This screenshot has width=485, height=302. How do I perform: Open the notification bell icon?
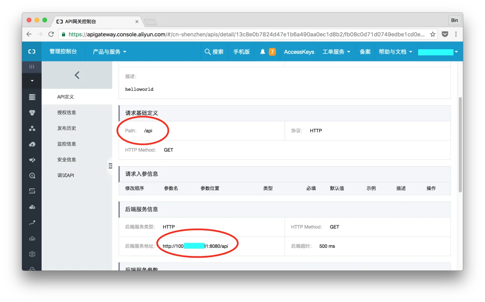coord(263,52)
